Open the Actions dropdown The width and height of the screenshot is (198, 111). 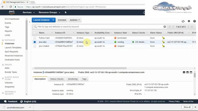point(75,20)
